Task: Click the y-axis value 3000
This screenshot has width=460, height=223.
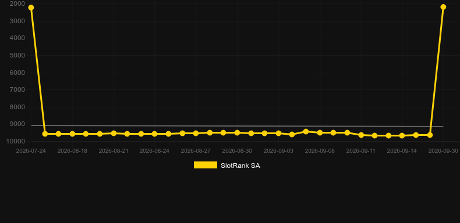Action: point(17,21)
